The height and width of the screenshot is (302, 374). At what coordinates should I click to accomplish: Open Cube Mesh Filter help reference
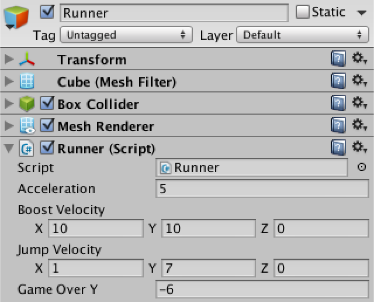pos(338,81)
